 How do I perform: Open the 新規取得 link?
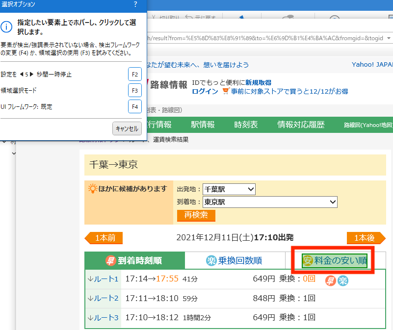(258, 82)
